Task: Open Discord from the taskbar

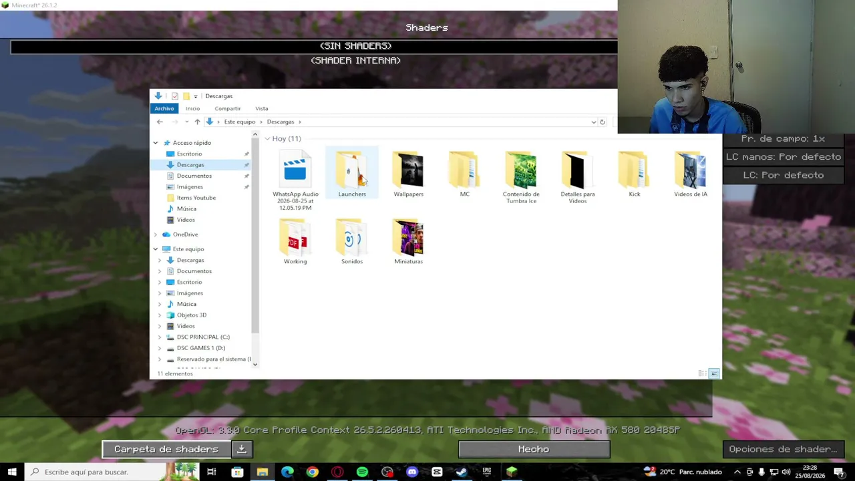Action: click(412, 472)
